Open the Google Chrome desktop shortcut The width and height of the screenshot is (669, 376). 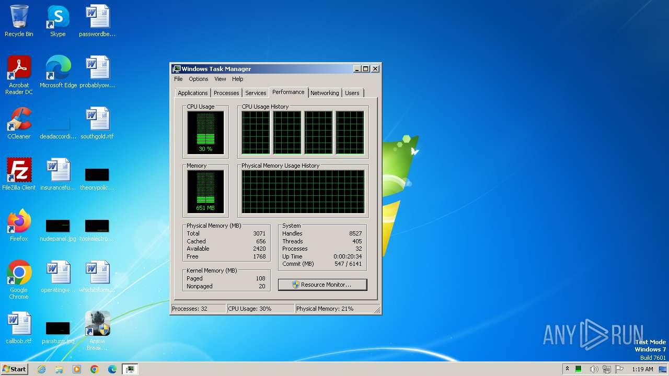19,280
